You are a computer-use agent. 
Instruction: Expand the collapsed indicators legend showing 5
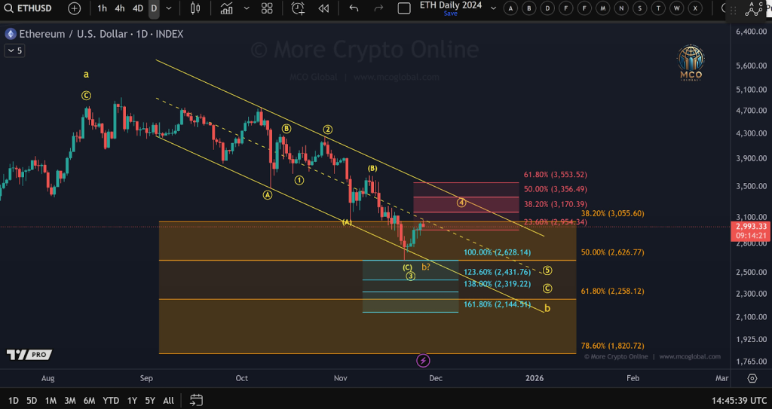point(14,50)
